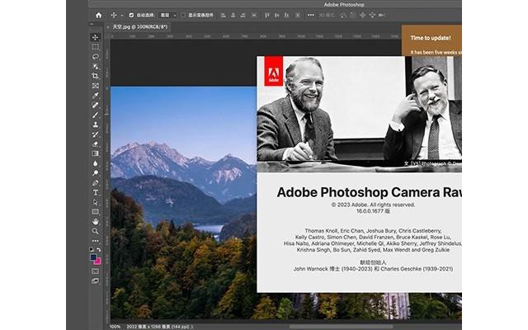Screen dimensions: 528x330
Task: Click the Home icon in options bar
Action: tap(98, 15)
